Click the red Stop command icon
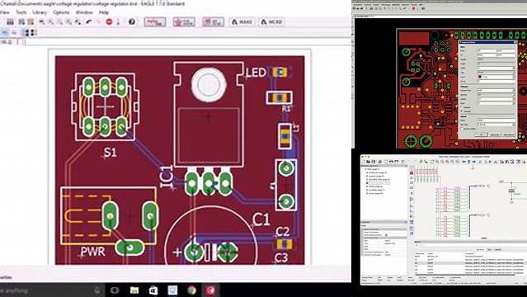The width and height of the screenshot is (527, 297). pos(109,22)
